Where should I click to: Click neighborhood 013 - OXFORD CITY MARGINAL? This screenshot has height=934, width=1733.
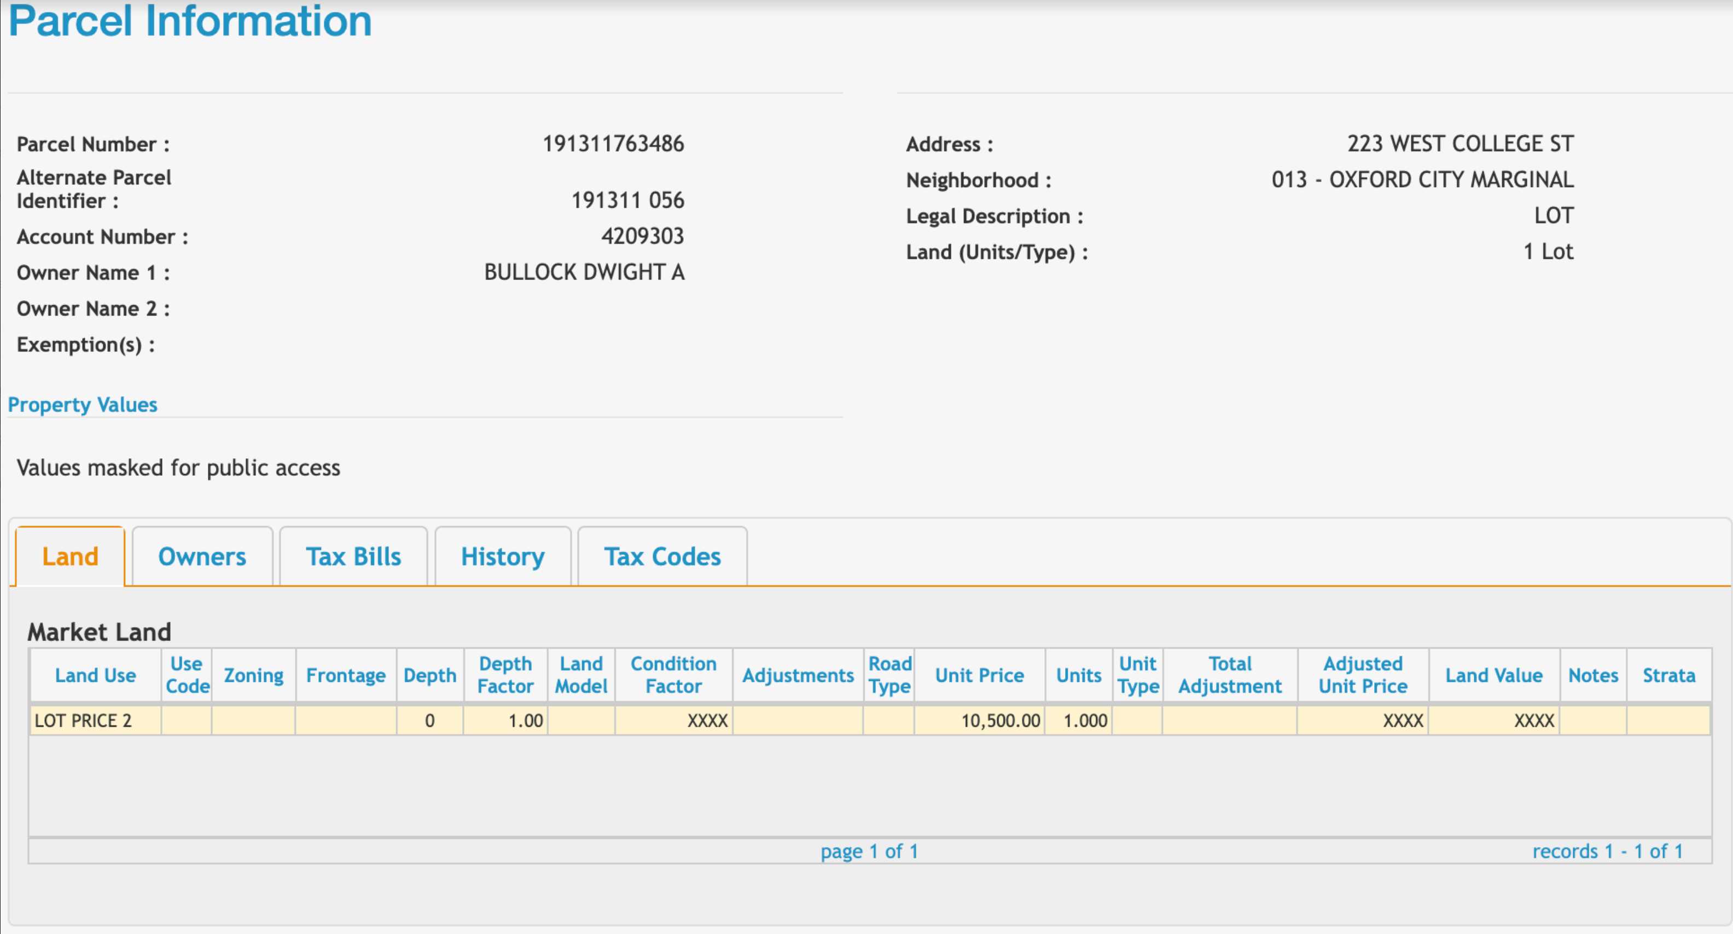(x=1423, y=179)
